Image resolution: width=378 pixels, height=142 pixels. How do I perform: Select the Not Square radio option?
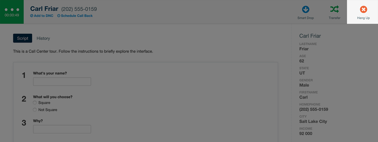(x=35, y=110)
